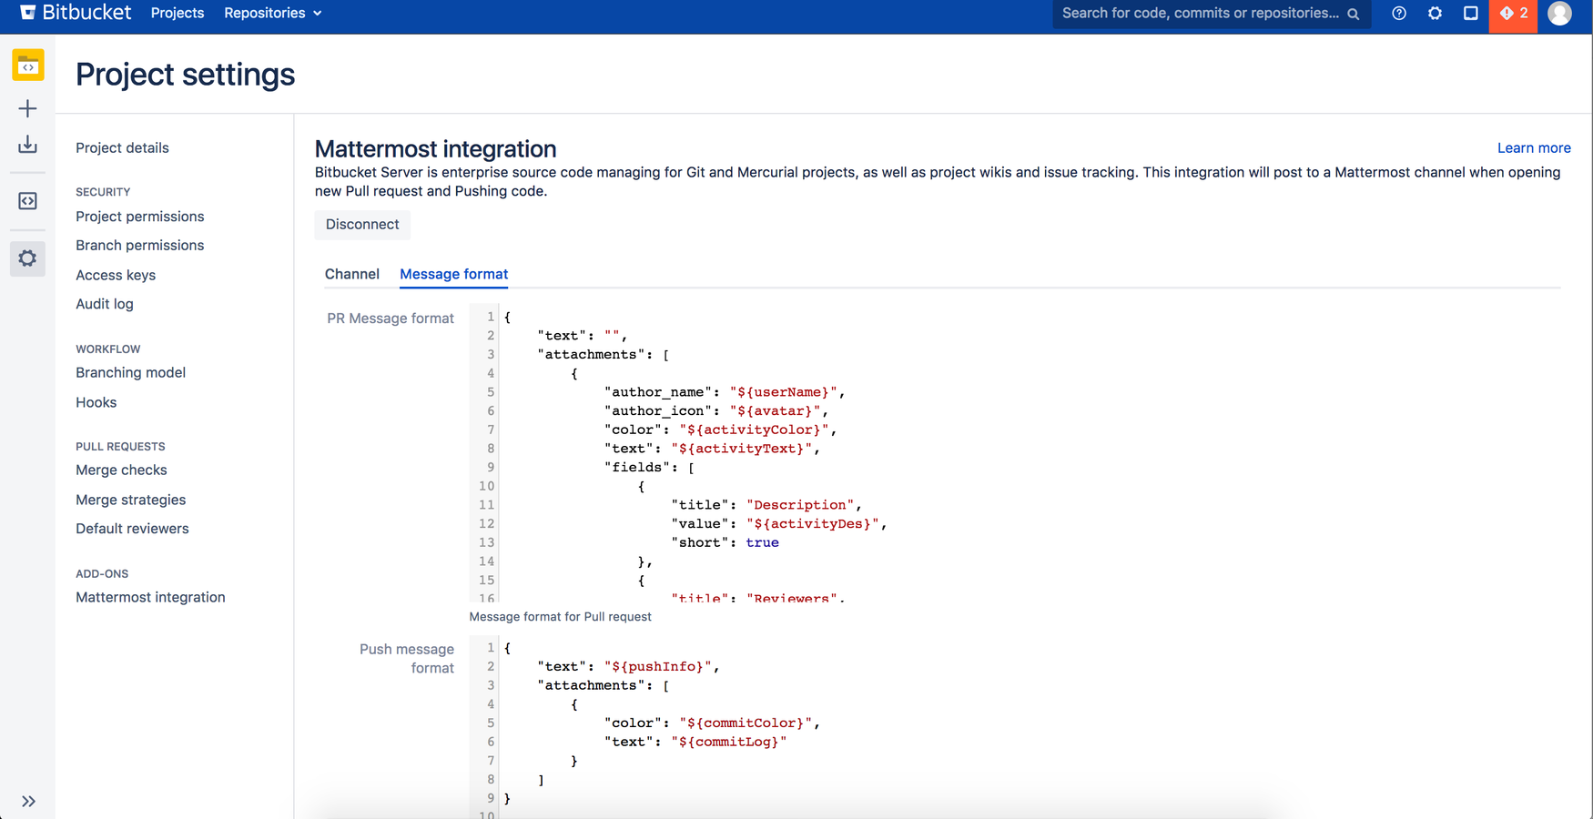Open Mattermost integration in sidebar
Screen dimensions: 1593x819
(150, 597)
